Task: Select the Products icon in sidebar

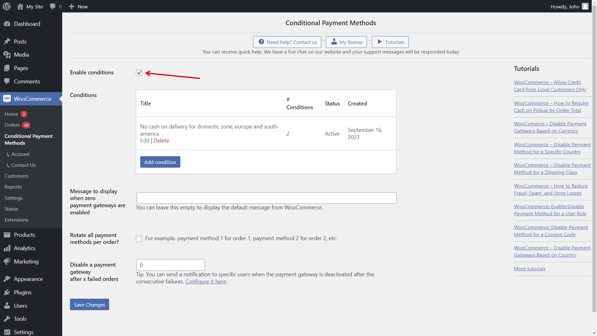Action: tap(7, 235)
